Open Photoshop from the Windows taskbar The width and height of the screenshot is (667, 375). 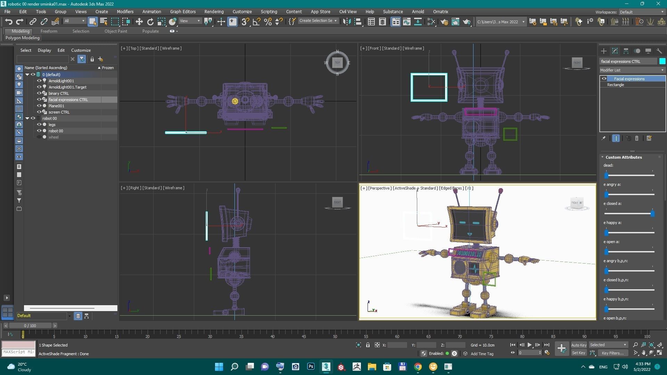coord(311,367)
